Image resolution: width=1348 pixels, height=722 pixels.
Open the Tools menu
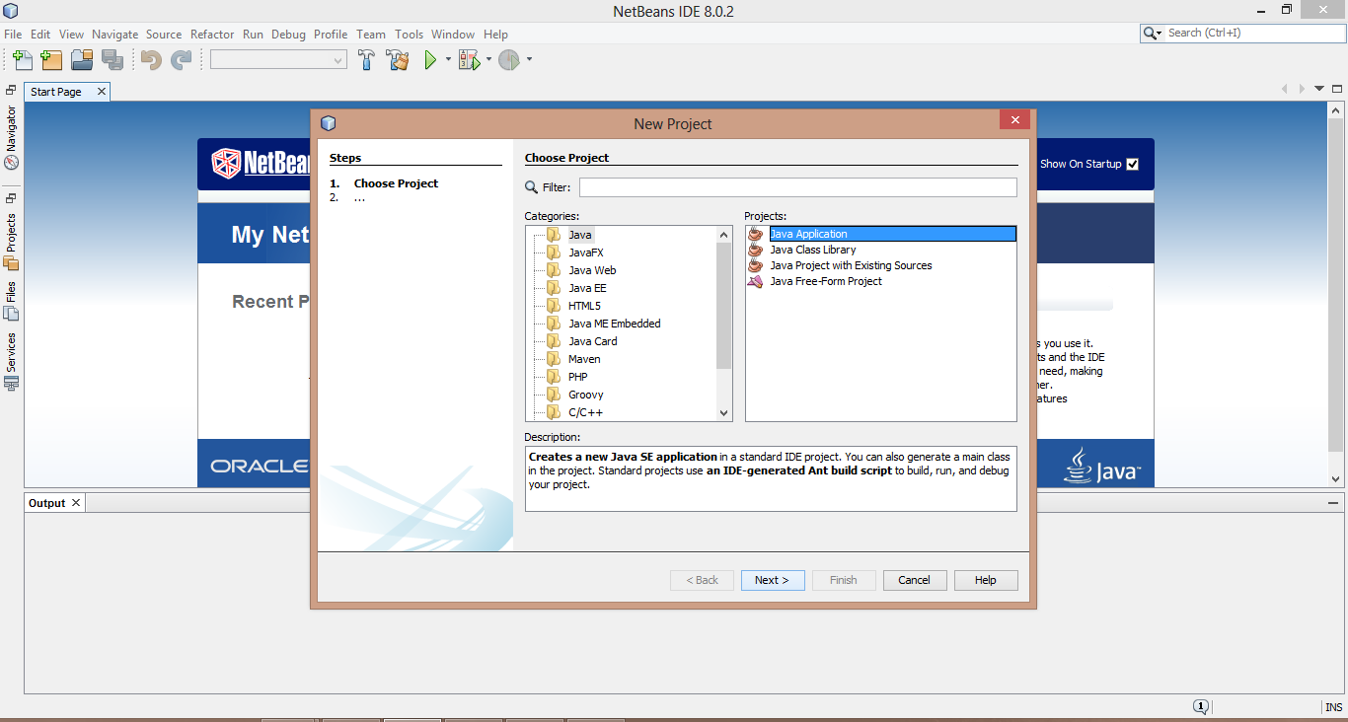[409, 34]
